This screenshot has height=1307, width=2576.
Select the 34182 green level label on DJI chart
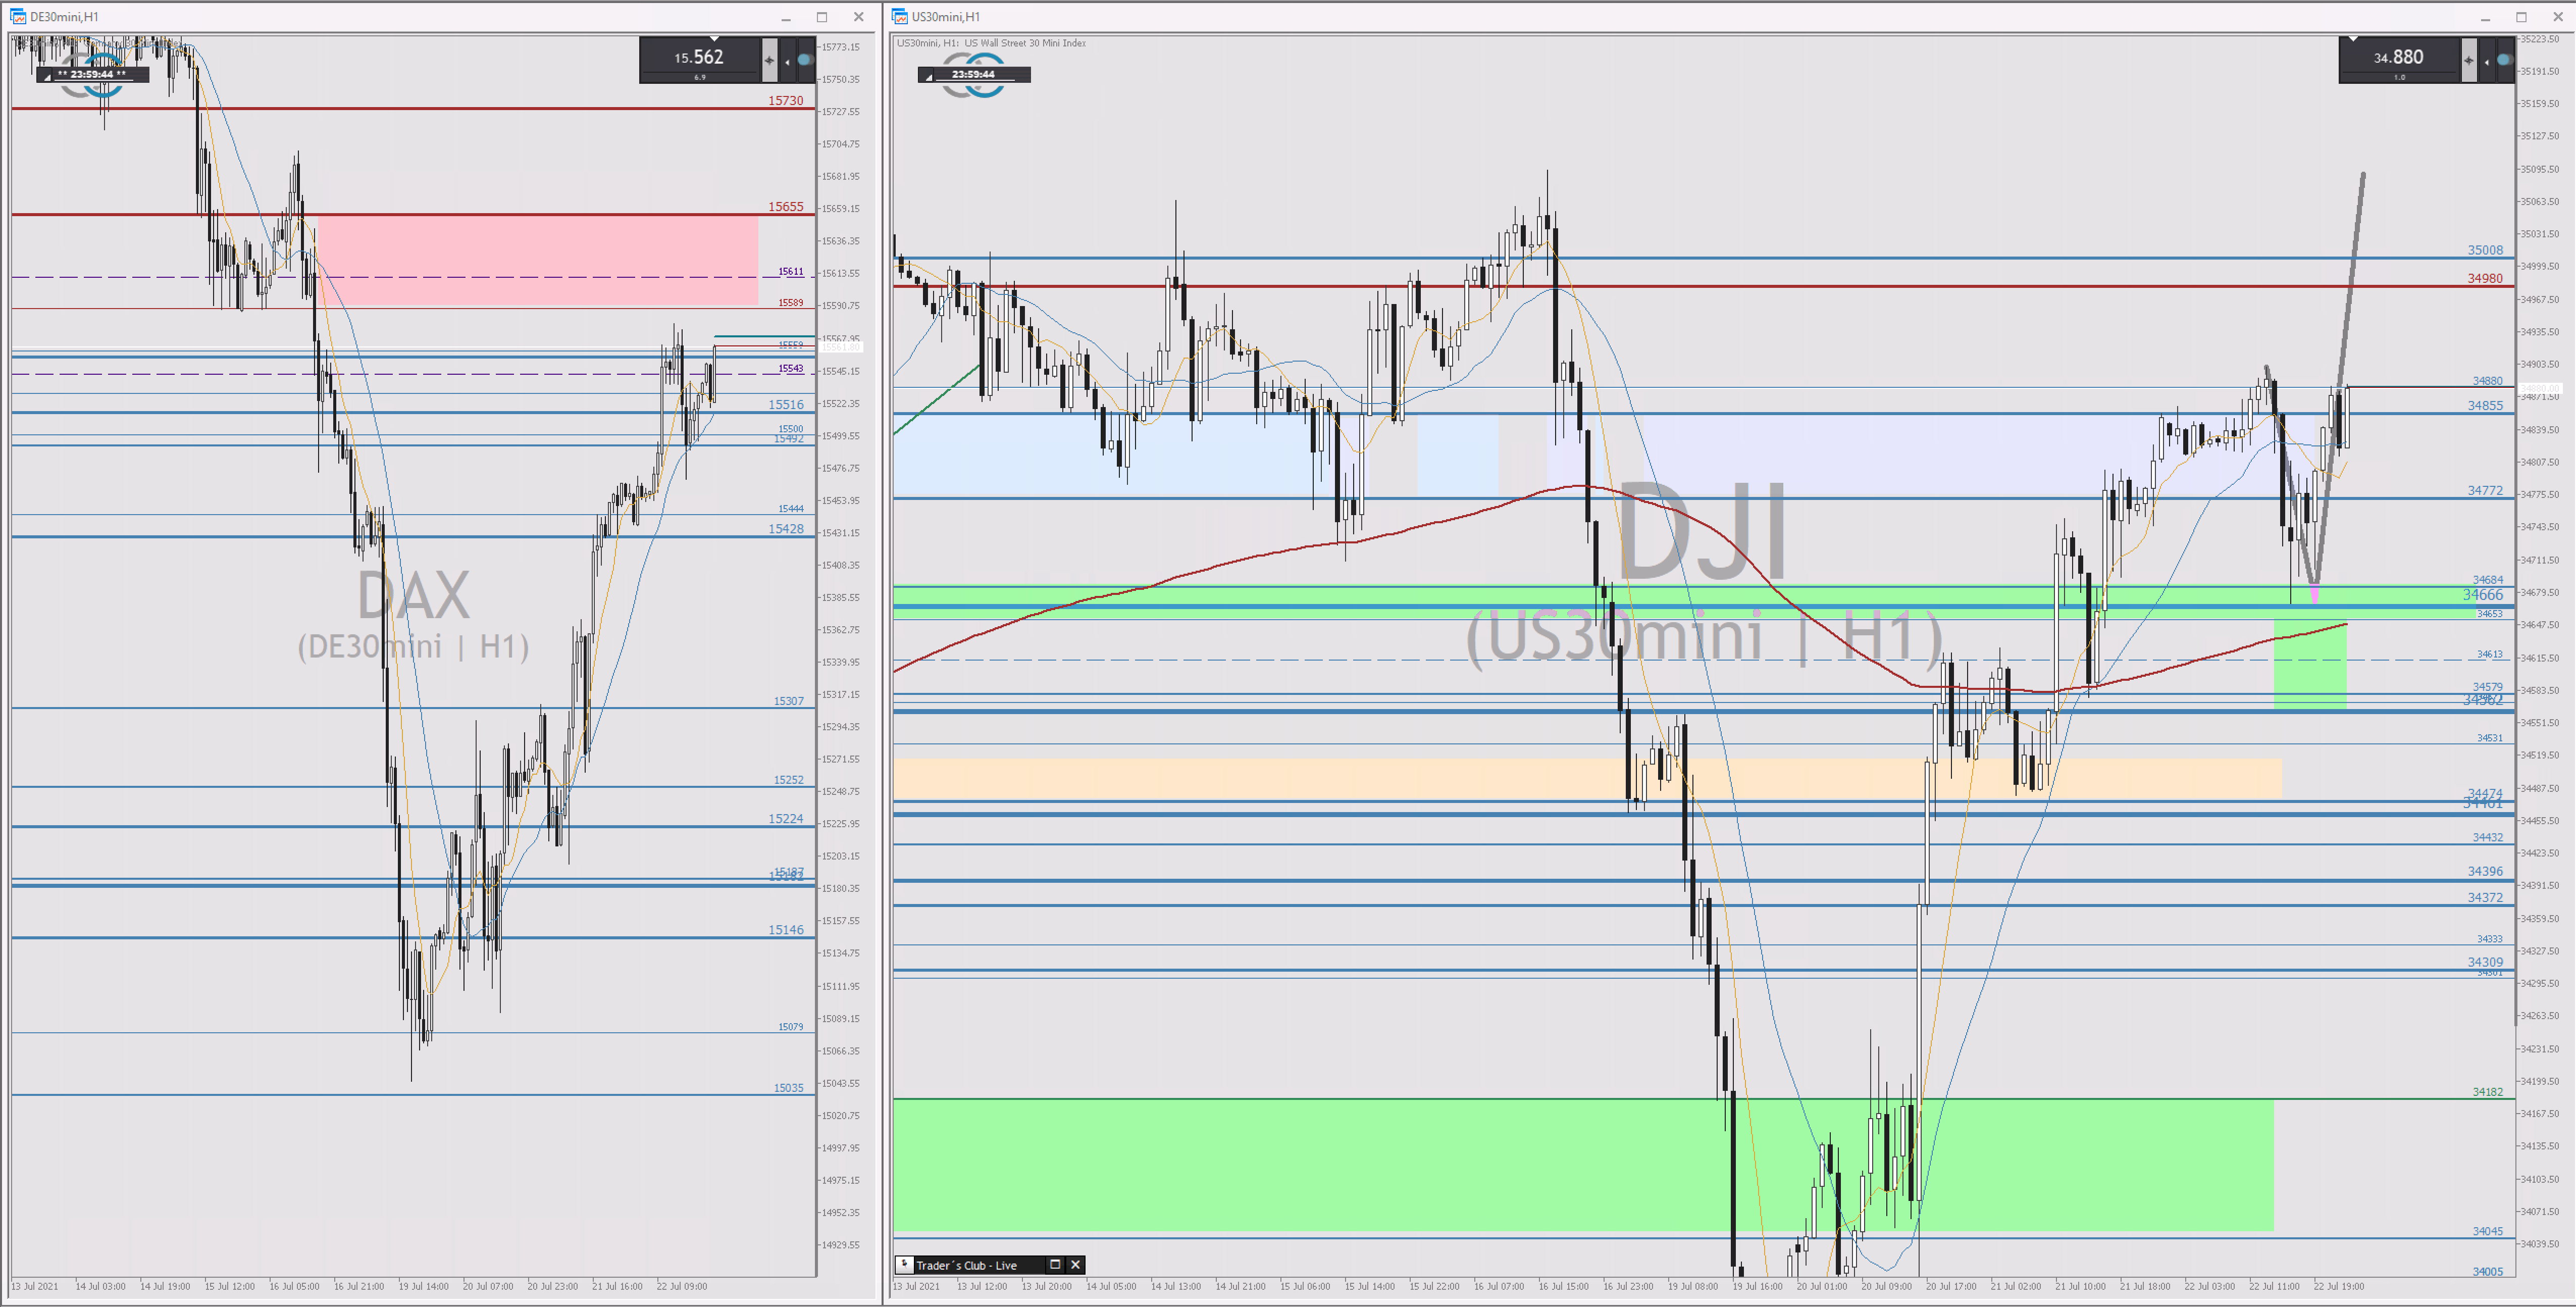[x=2487, y=1092]
